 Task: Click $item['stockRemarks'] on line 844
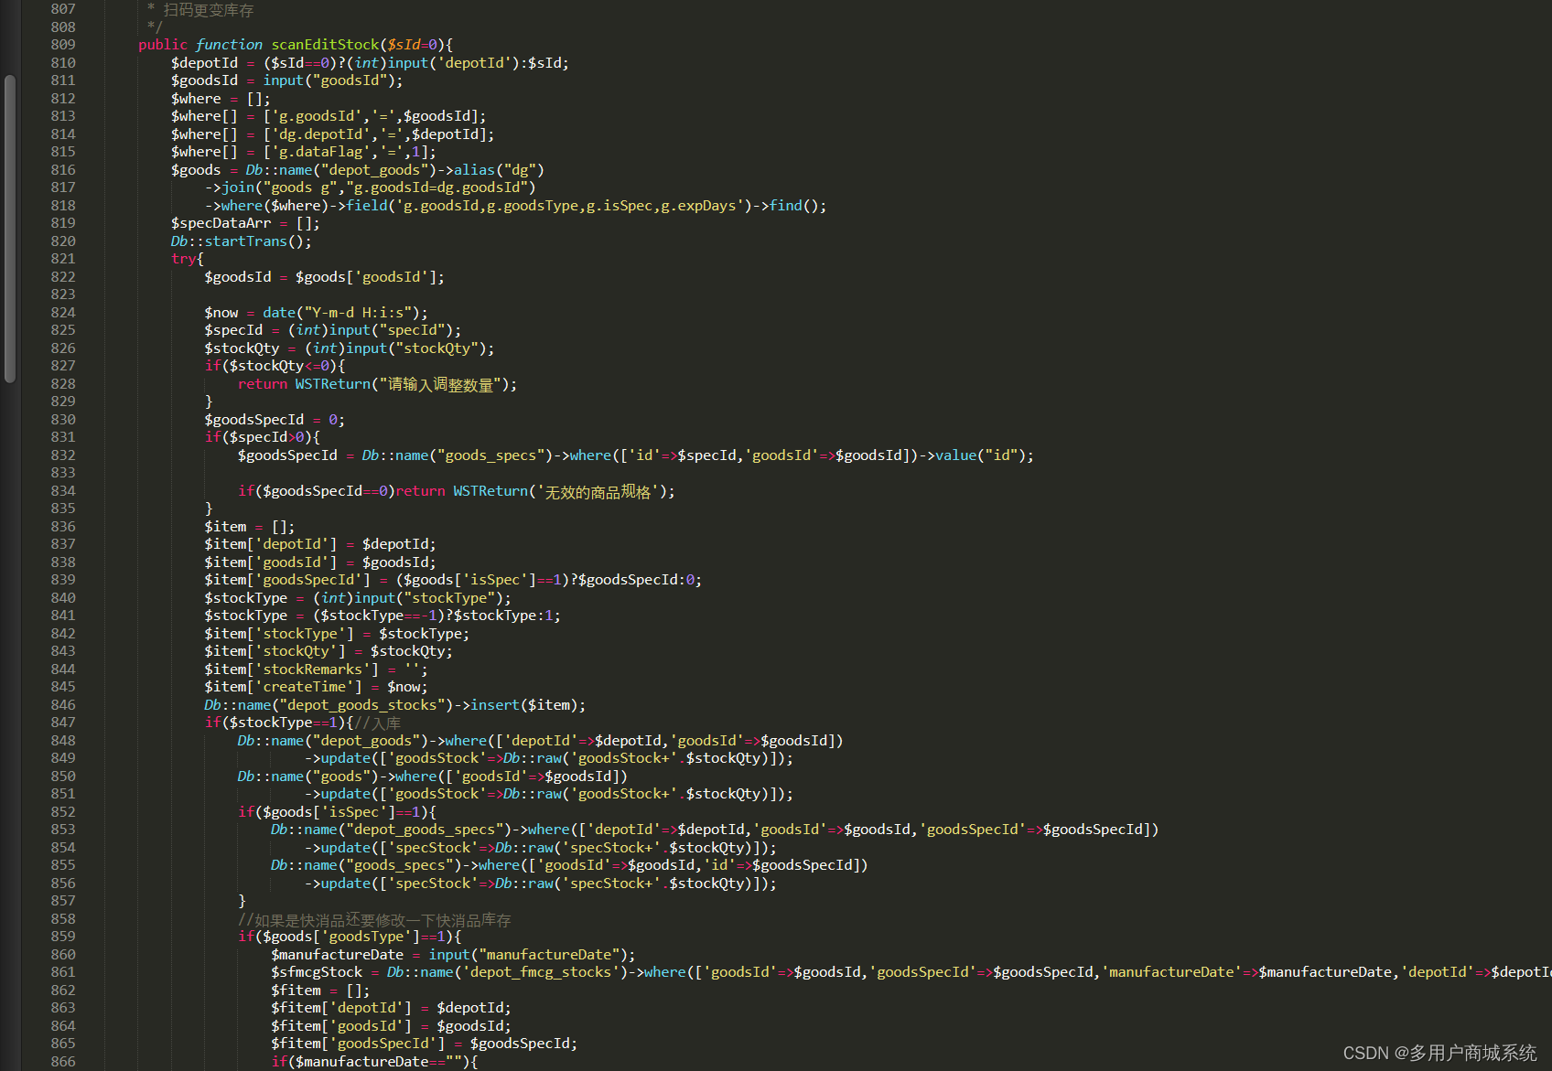pyautogui.click(x=291, y=669)
